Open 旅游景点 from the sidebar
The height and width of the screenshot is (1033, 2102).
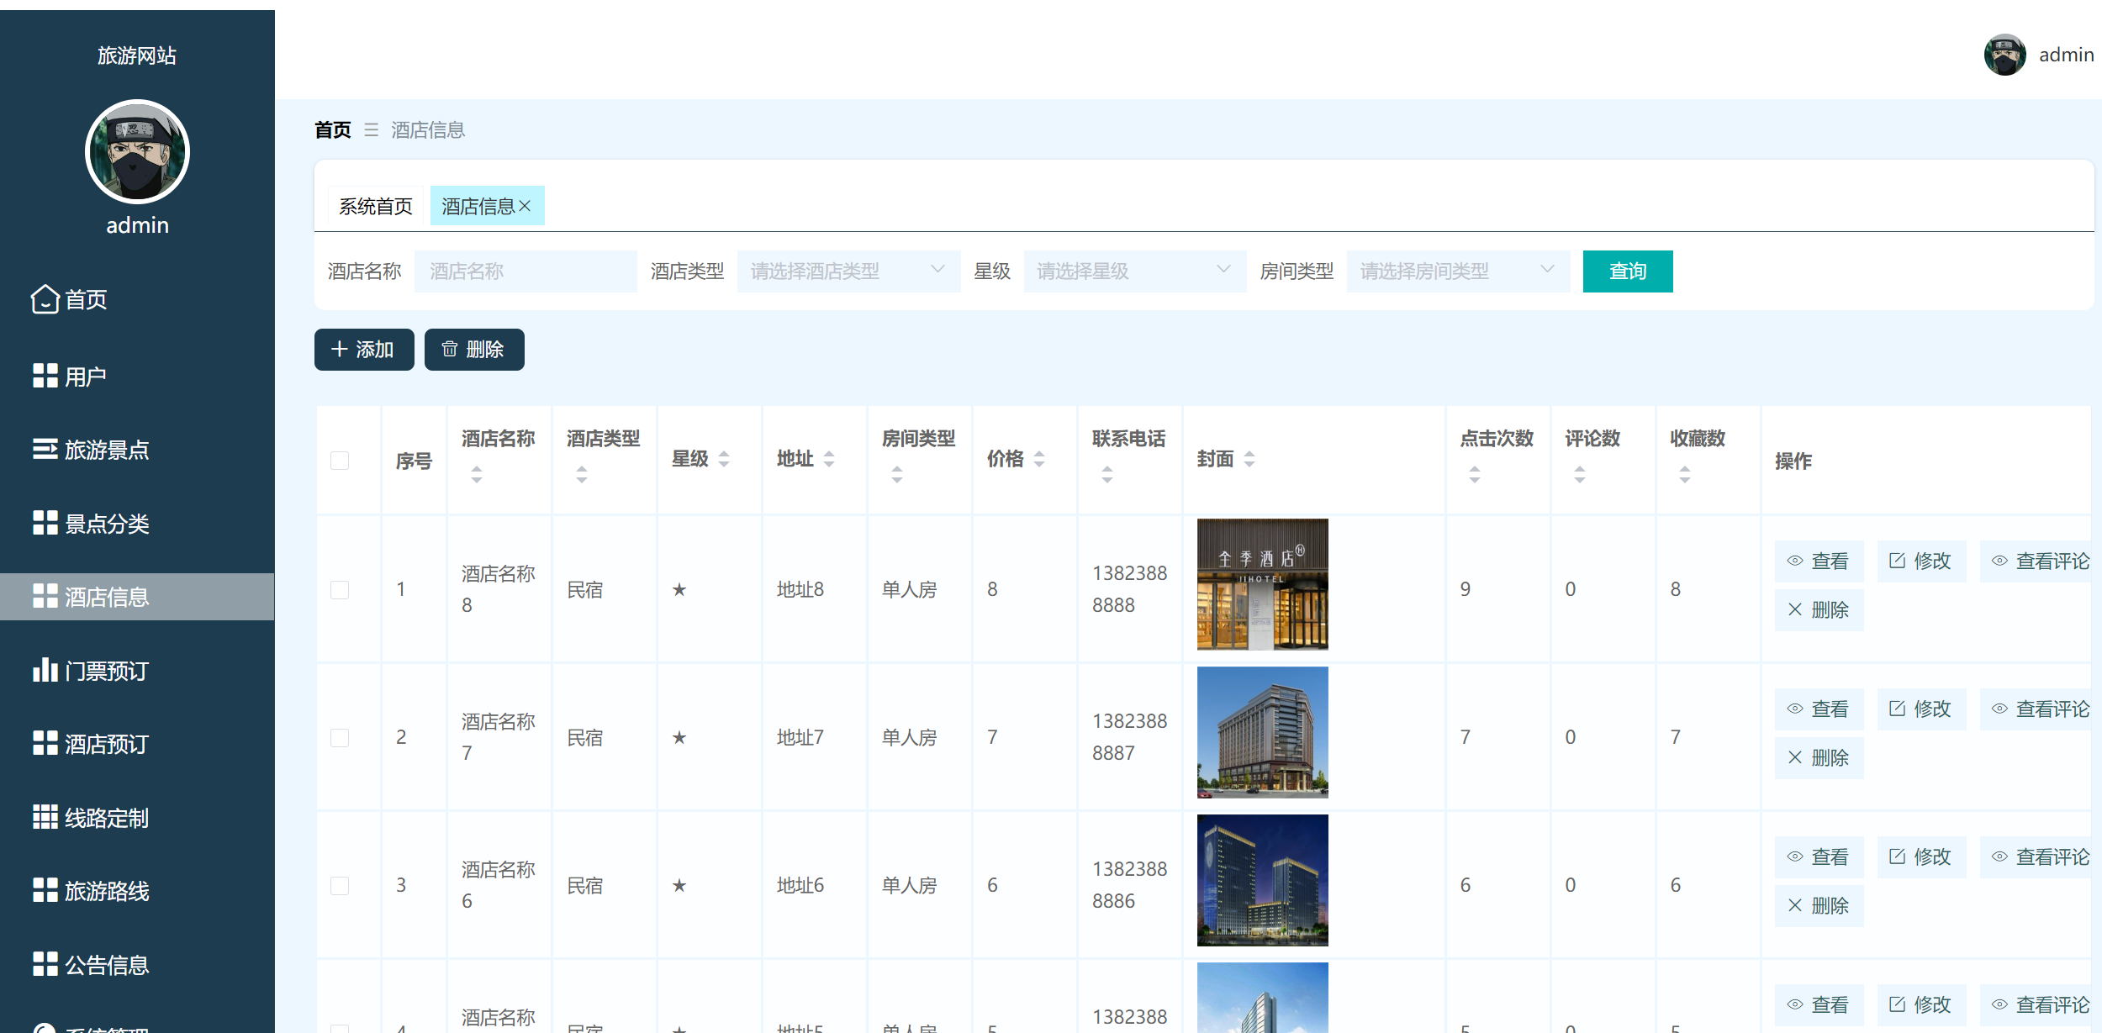click(45, 450)
